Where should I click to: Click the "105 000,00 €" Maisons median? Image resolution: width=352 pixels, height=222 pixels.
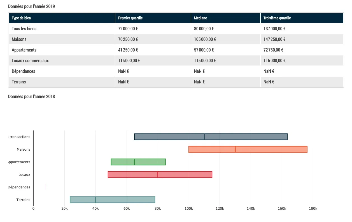[x=205, y=39]
